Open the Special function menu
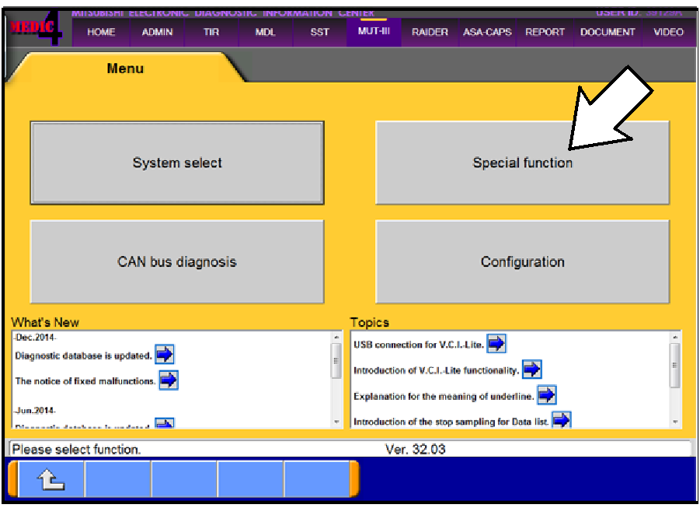 (522, 163)
